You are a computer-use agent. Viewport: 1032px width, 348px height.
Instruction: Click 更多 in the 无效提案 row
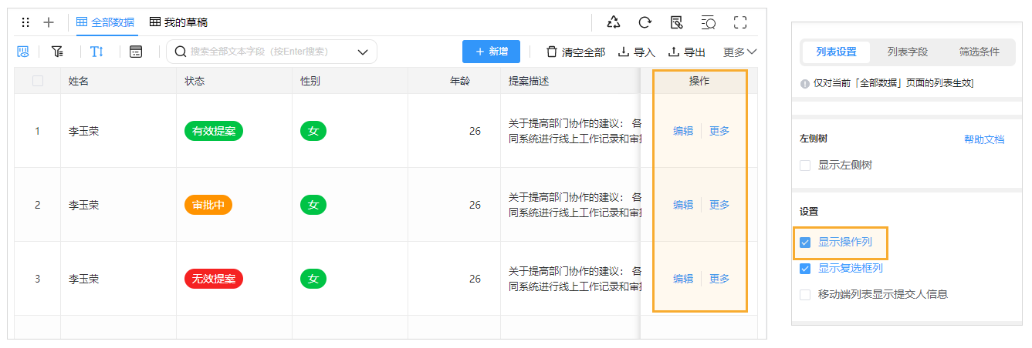[719, 279]
